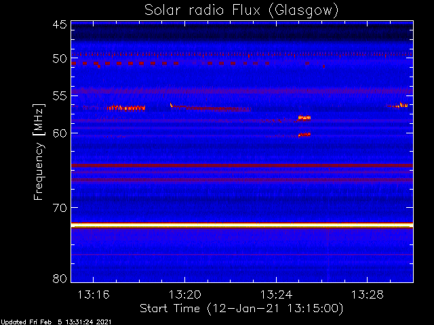Screen dimensions: 434x325
Task: Click the 13:24 time label
Action: pos(276,295)
